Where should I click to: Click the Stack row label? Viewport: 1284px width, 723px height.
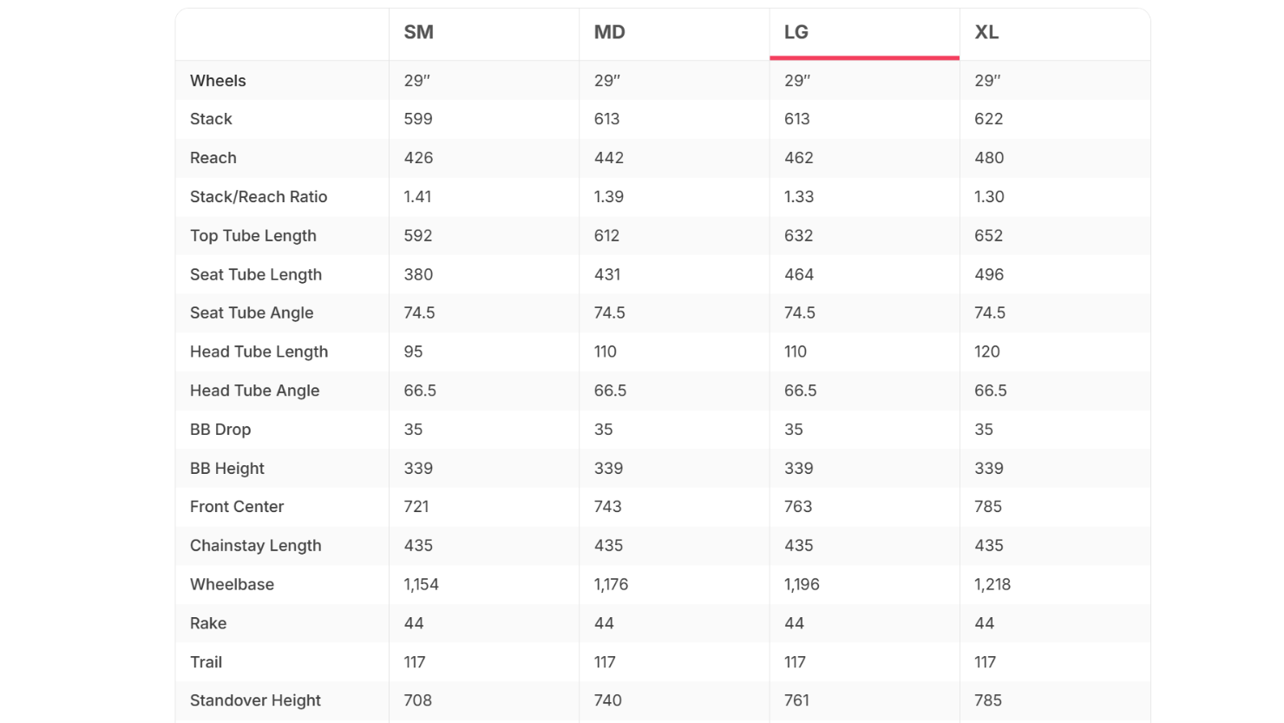coord(211,119)
